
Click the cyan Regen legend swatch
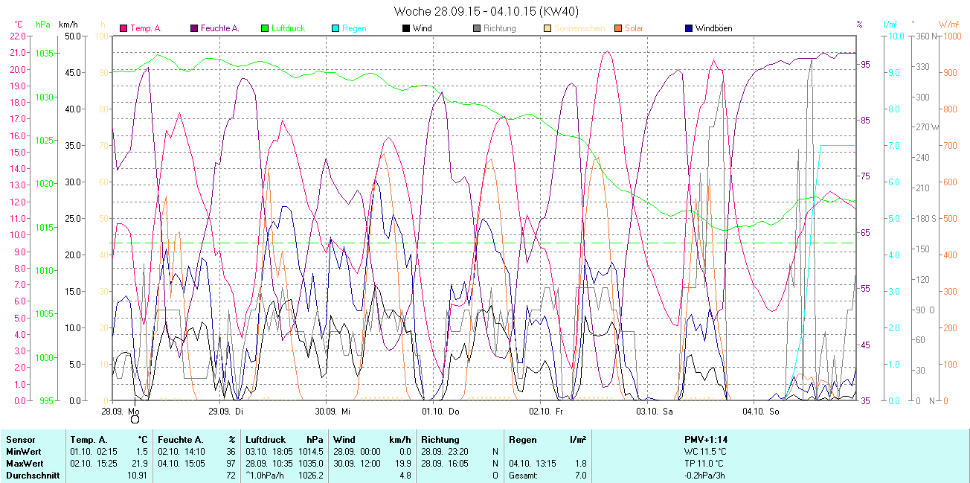[335, 28]
